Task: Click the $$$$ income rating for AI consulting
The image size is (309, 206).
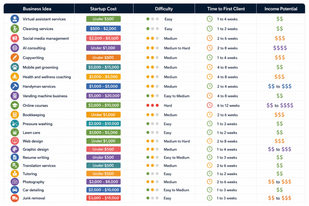Action: click(280, 48)
